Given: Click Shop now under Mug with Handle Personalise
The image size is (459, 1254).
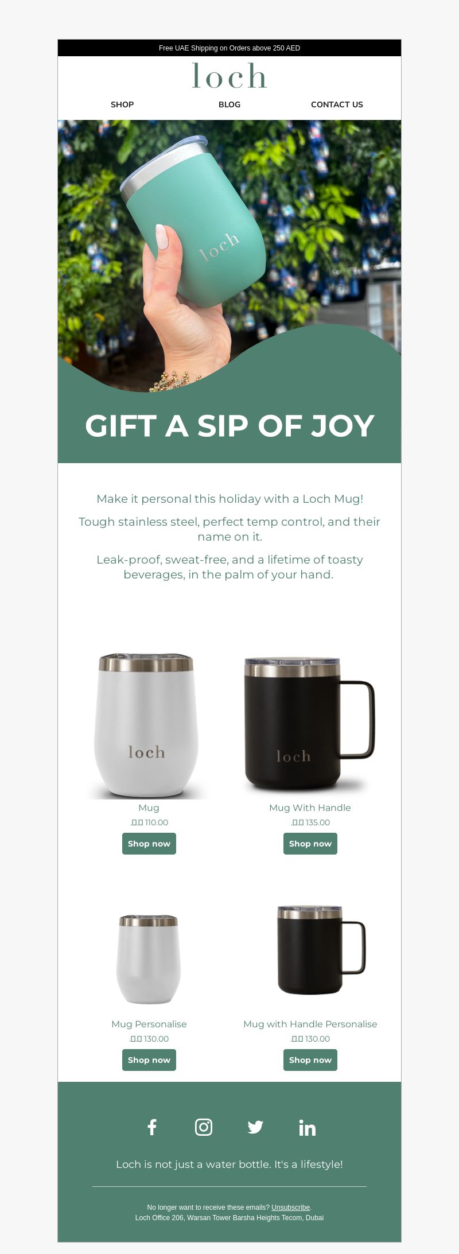Looking at the screenshot, I should [310, 1060].
